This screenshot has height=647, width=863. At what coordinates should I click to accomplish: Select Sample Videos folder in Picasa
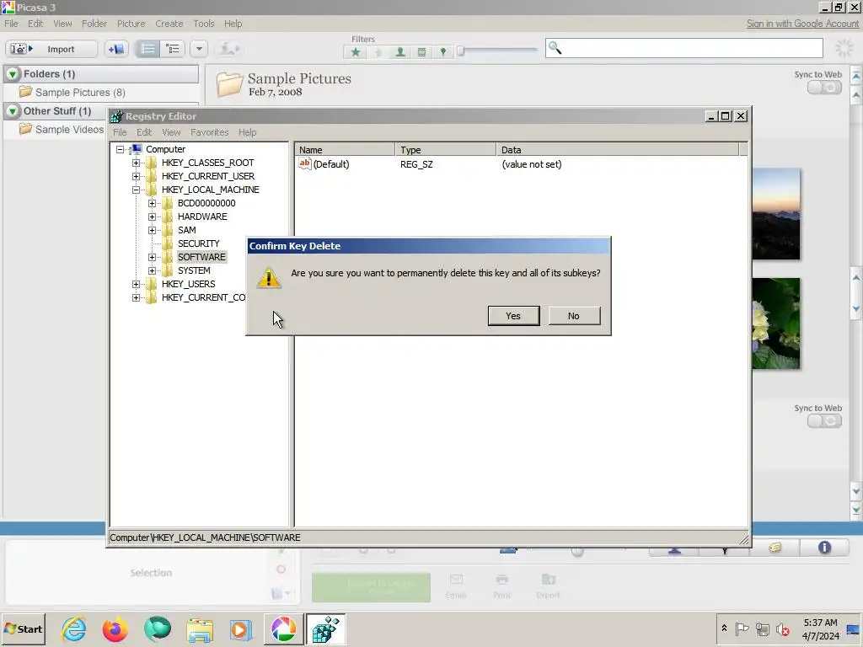[x=61, y=129]
